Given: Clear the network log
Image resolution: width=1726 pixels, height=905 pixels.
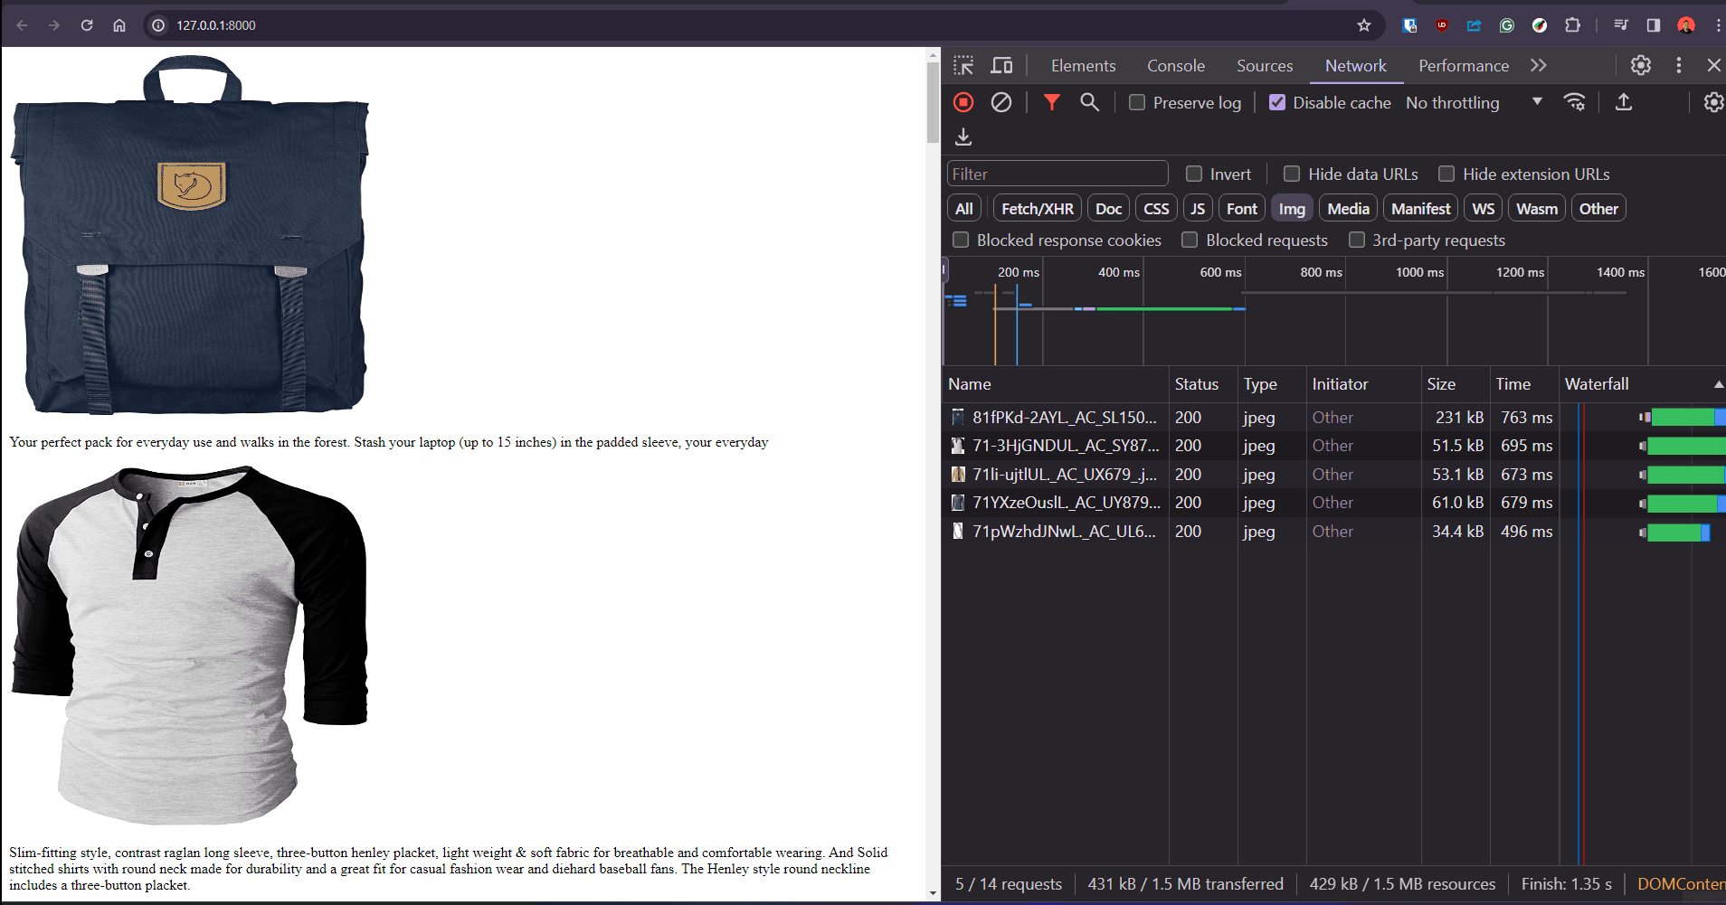Looking at the screenshot, I should pos(1001,103).
